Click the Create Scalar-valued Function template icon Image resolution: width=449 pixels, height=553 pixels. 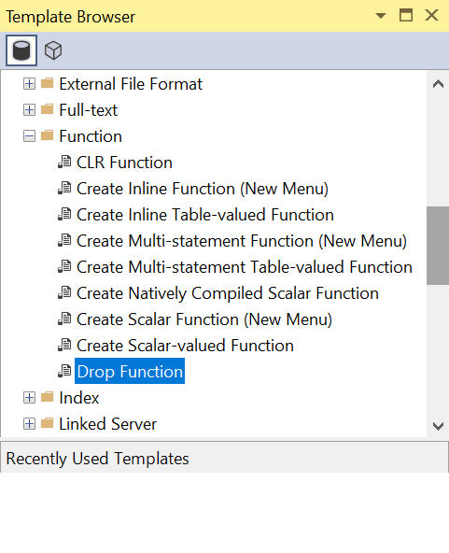point(64,345)
